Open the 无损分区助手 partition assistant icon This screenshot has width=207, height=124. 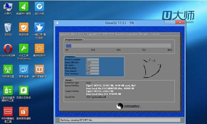click(23, 90)
